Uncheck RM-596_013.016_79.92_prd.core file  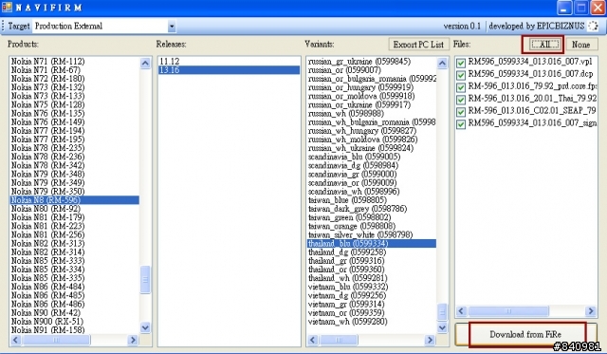pyautogui.click(x=461, y=87)
